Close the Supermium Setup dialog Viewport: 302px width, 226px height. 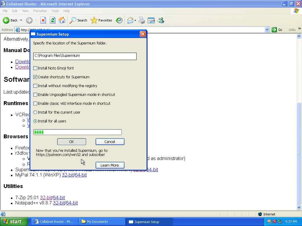[143, 34]
